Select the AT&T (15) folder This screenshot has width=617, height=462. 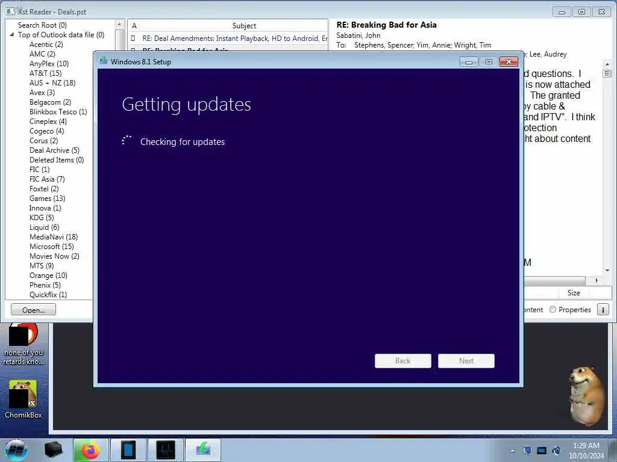pos(45,73)
